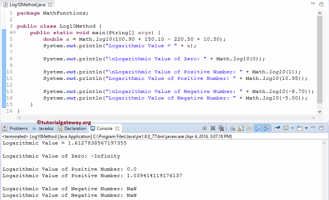Toggle Show Console on Standard Error
Image resolution: width=329 pixels, height=200 pixels.
266,128
